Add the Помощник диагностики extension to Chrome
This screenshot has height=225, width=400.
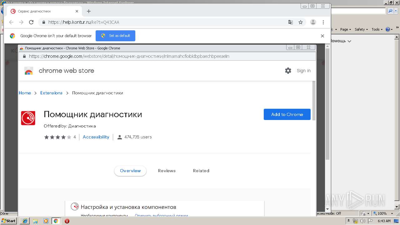coord(287,114)
